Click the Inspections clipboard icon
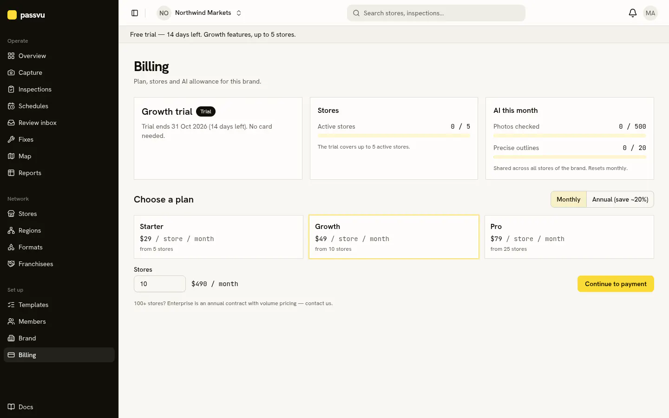Viewport: 669px width, 418px height. coord(11,89)
